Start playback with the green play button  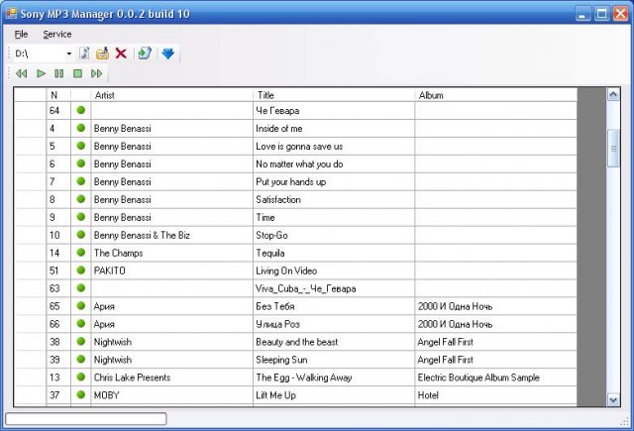coord(41,73)
